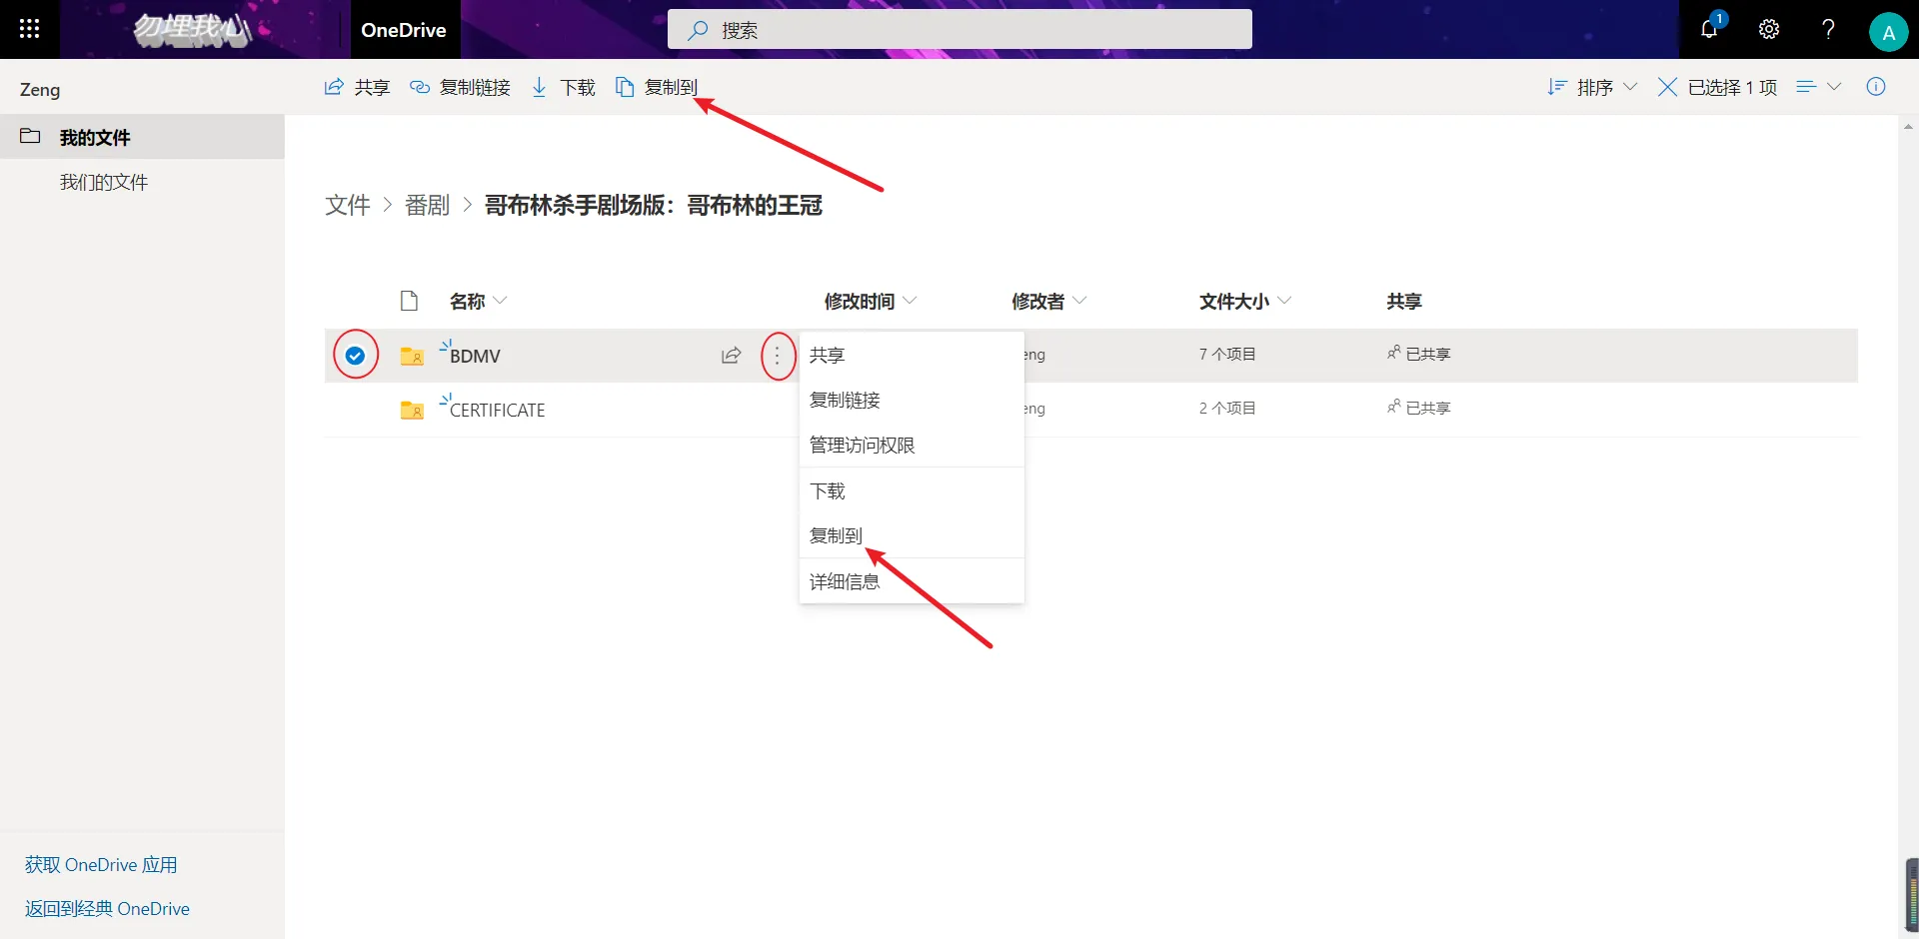Click 已共享 status on CERTIFICATE row
Image resolution: width=1919 pixels, height=939 pixels.
point(1418,408)
